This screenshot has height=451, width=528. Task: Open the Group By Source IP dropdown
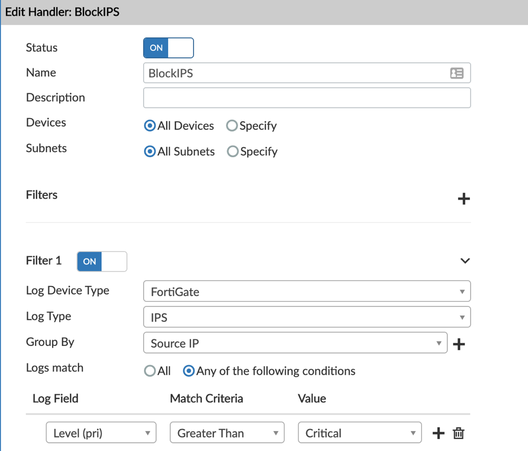(295, 343)
